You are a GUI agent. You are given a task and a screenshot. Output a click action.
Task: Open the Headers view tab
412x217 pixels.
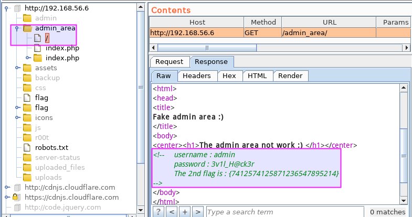click(197, 76)
